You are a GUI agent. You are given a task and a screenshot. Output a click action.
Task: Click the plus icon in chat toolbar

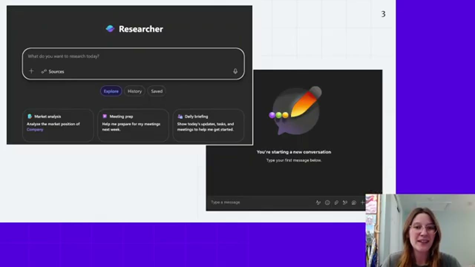(x=363, y=202)
